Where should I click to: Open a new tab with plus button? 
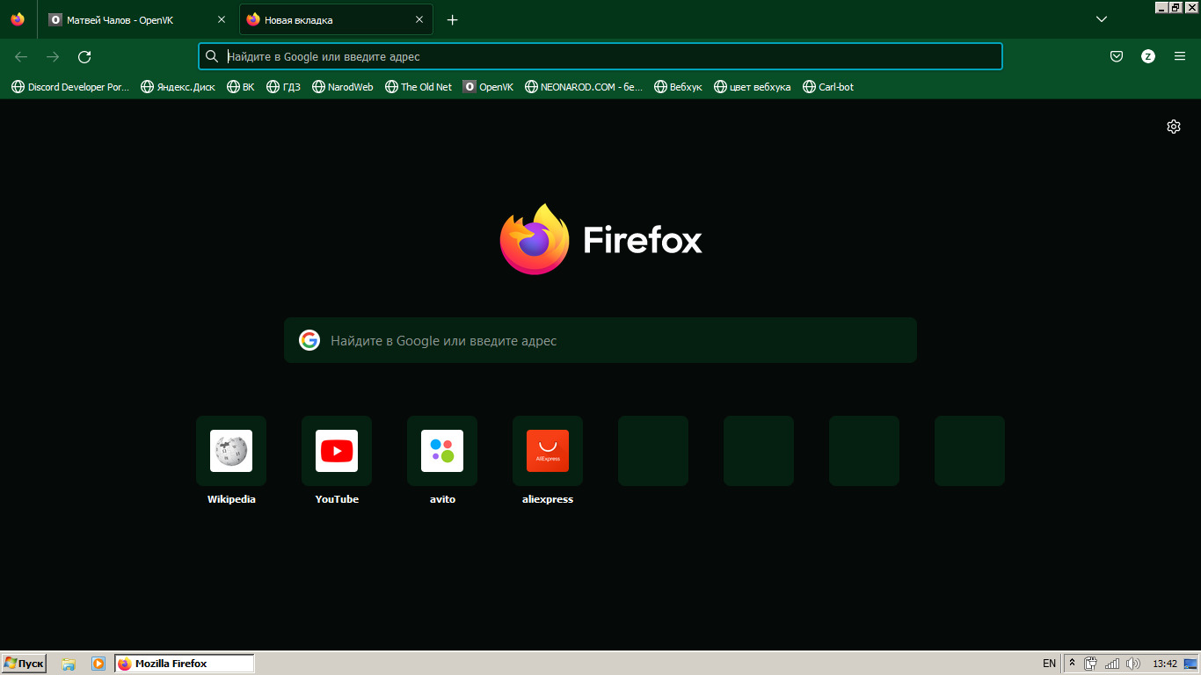click(452, 19)
